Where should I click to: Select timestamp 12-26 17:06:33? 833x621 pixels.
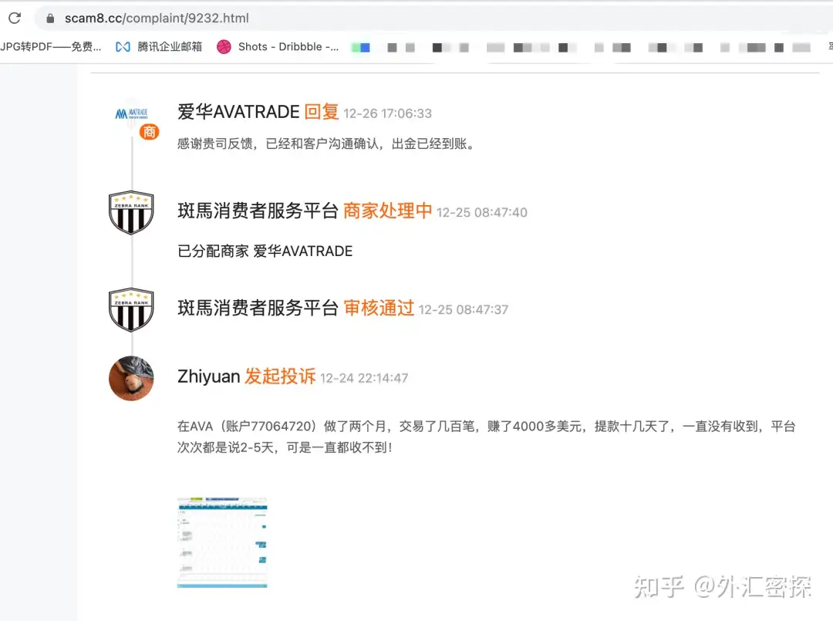click(x=387, y=113)
